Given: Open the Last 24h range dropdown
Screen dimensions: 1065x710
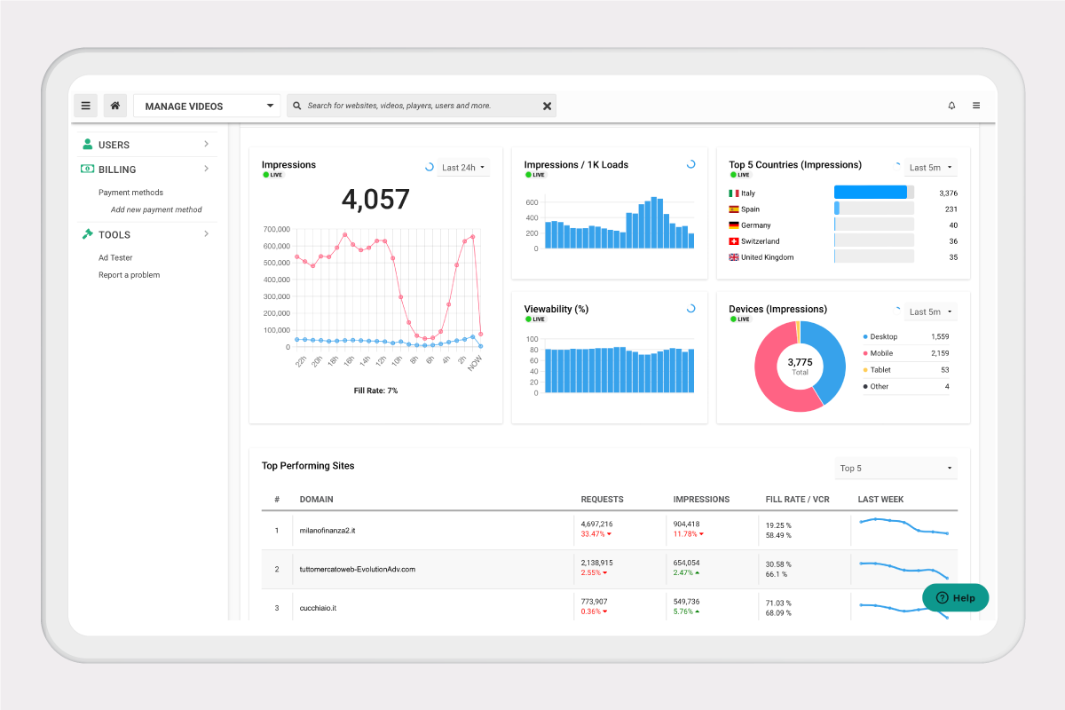Looking at the screenshot, I should pyautogui.click(x=463, y=167).
